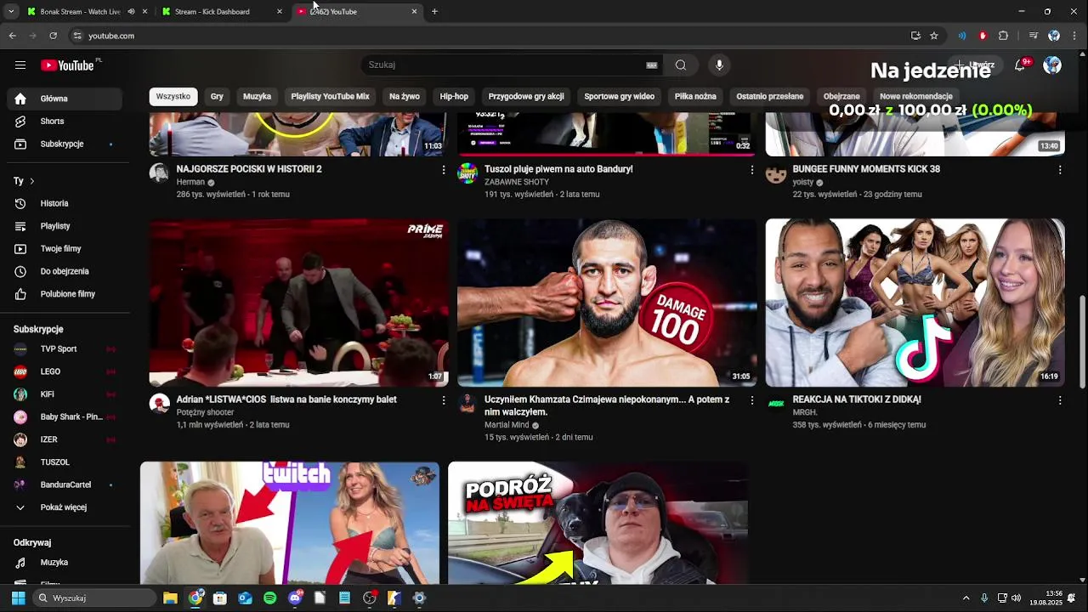Viewport: 1088px width, 612px height.
Task: Open the Chrome three-dot menu
Action: pyautogui.click(x=1074, y=36)
